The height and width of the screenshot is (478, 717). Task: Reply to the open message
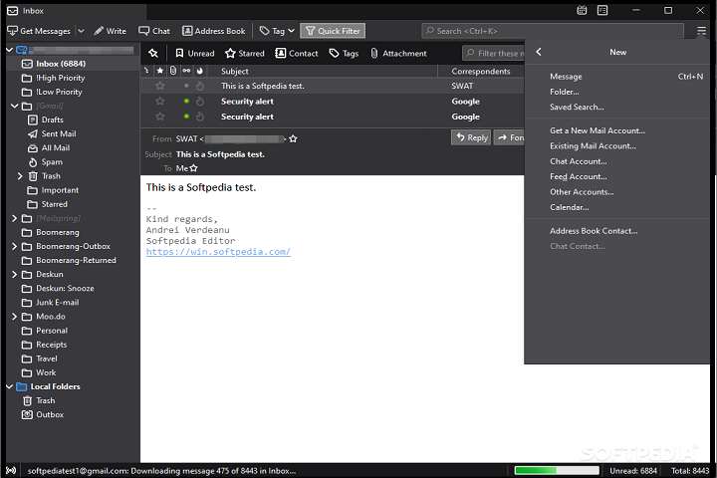point(471,137)
